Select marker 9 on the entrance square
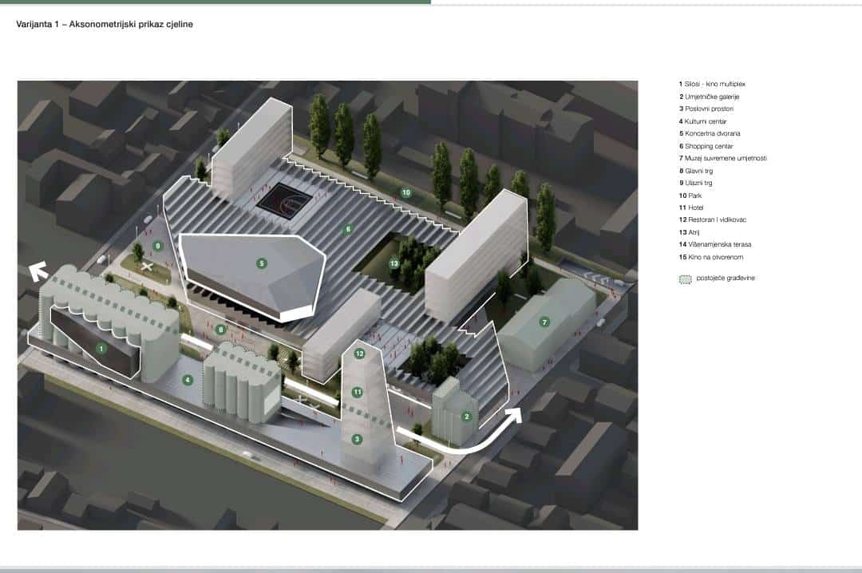The height and width of the screenshot is (573, 862). 158,247
